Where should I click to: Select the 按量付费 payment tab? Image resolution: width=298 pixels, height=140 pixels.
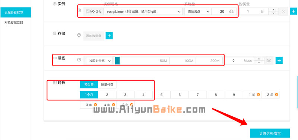(107, 85)
